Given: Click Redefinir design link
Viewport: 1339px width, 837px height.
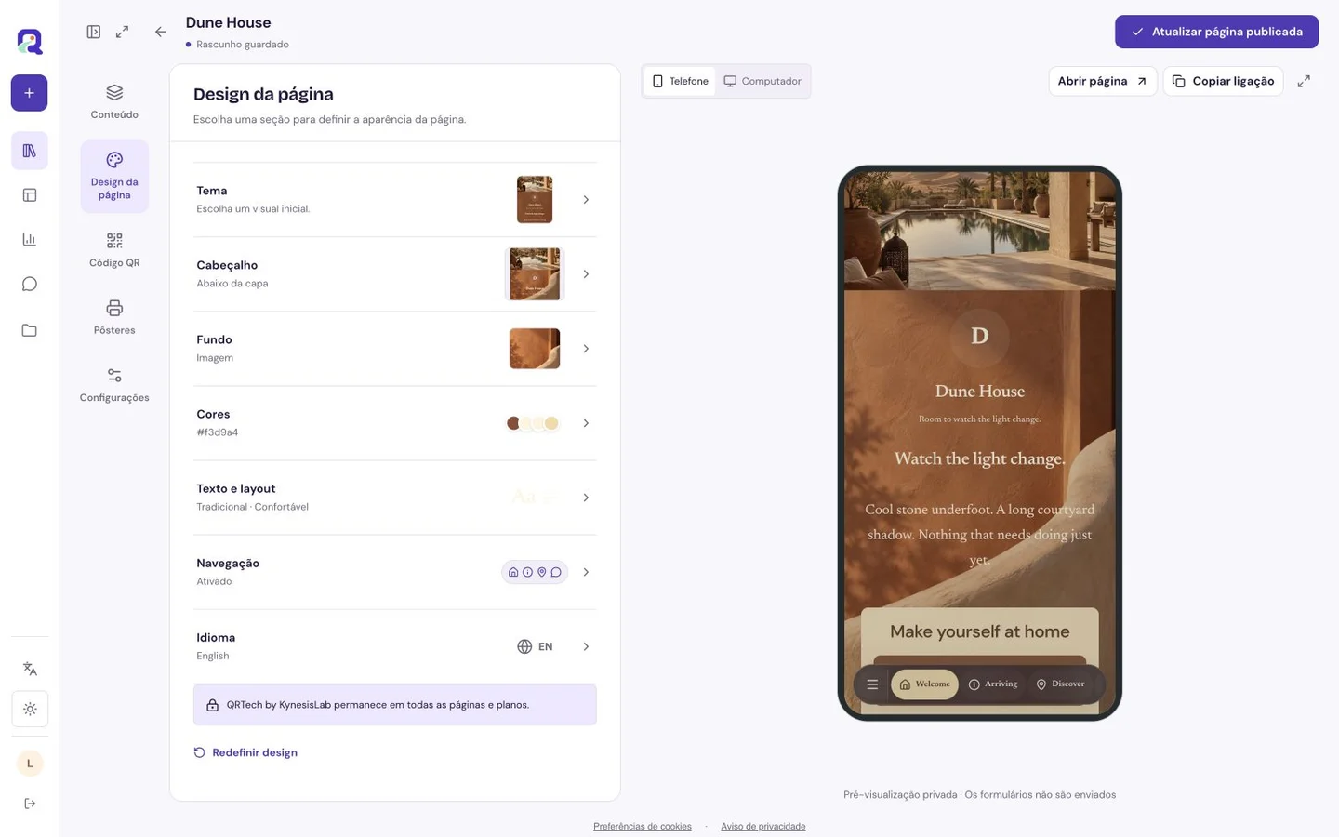Looking at the screenshot, I should coord(245,752).
